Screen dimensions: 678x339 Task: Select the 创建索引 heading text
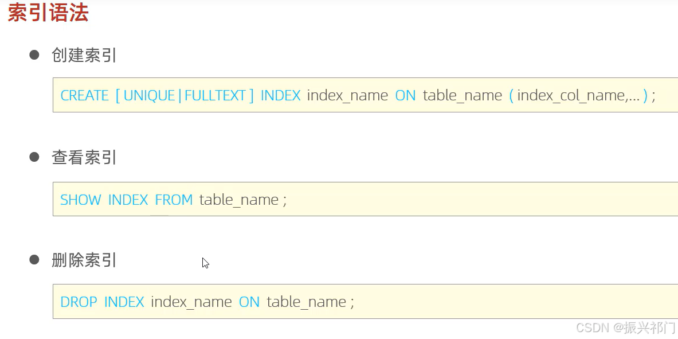pyautogui.click(x=84, y=55)
